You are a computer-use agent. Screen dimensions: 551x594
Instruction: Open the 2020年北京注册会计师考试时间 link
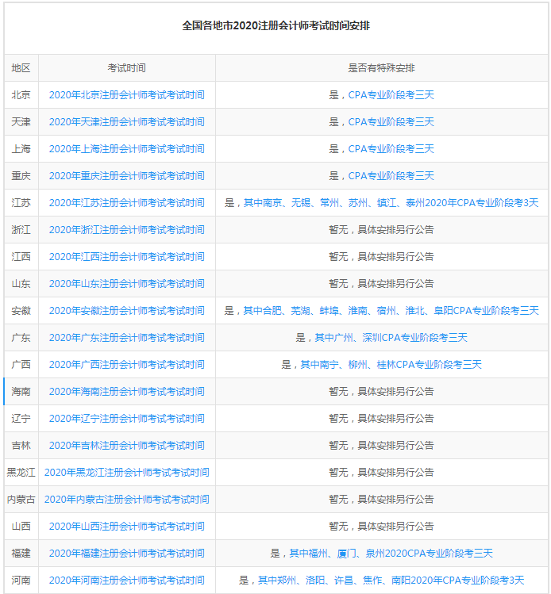click(x=126, y=95)
